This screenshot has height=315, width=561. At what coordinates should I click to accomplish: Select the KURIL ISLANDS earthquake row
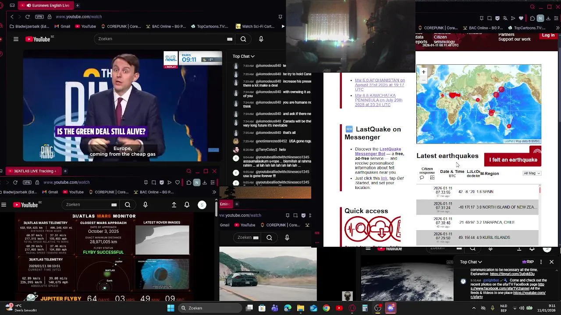477,238
